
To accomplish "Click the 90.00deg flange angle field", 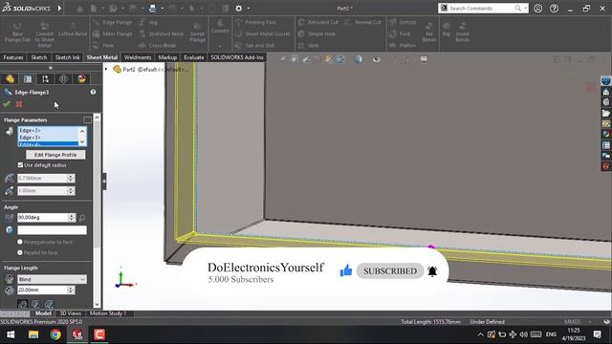I will pos(42,218).
